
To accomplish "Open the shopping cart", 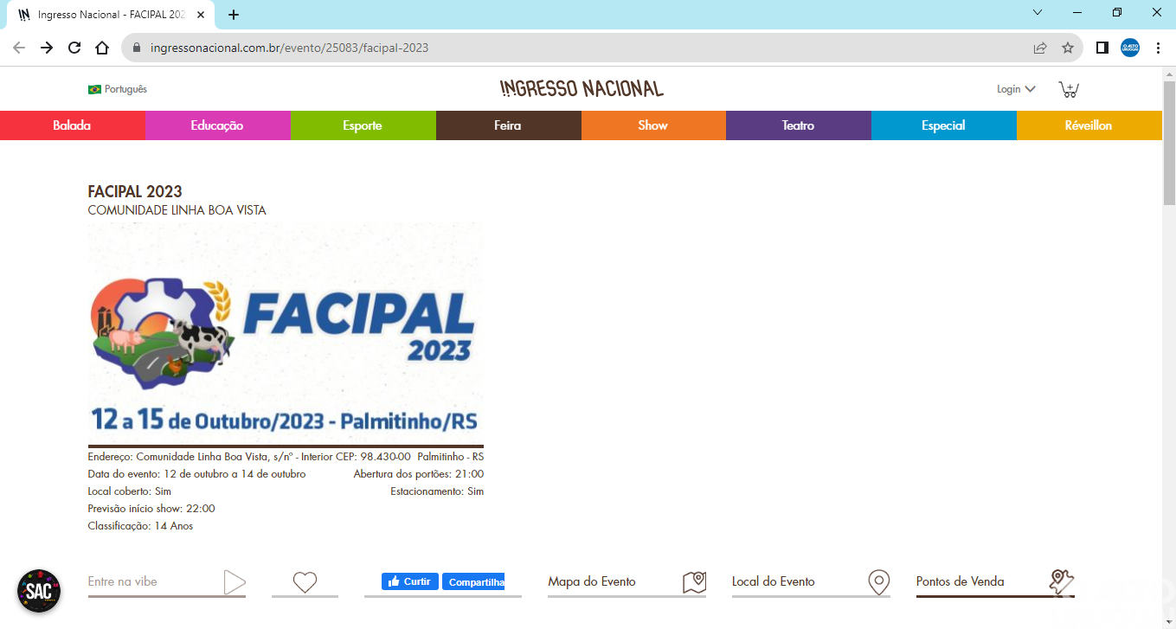I will pos(1069,89).
